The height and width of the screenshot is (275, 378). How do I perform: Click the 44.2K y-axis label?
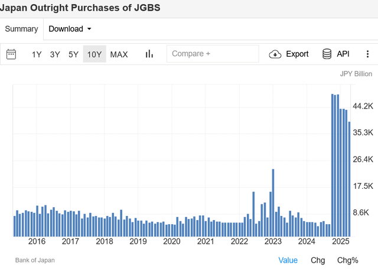[x=363, y=106]
